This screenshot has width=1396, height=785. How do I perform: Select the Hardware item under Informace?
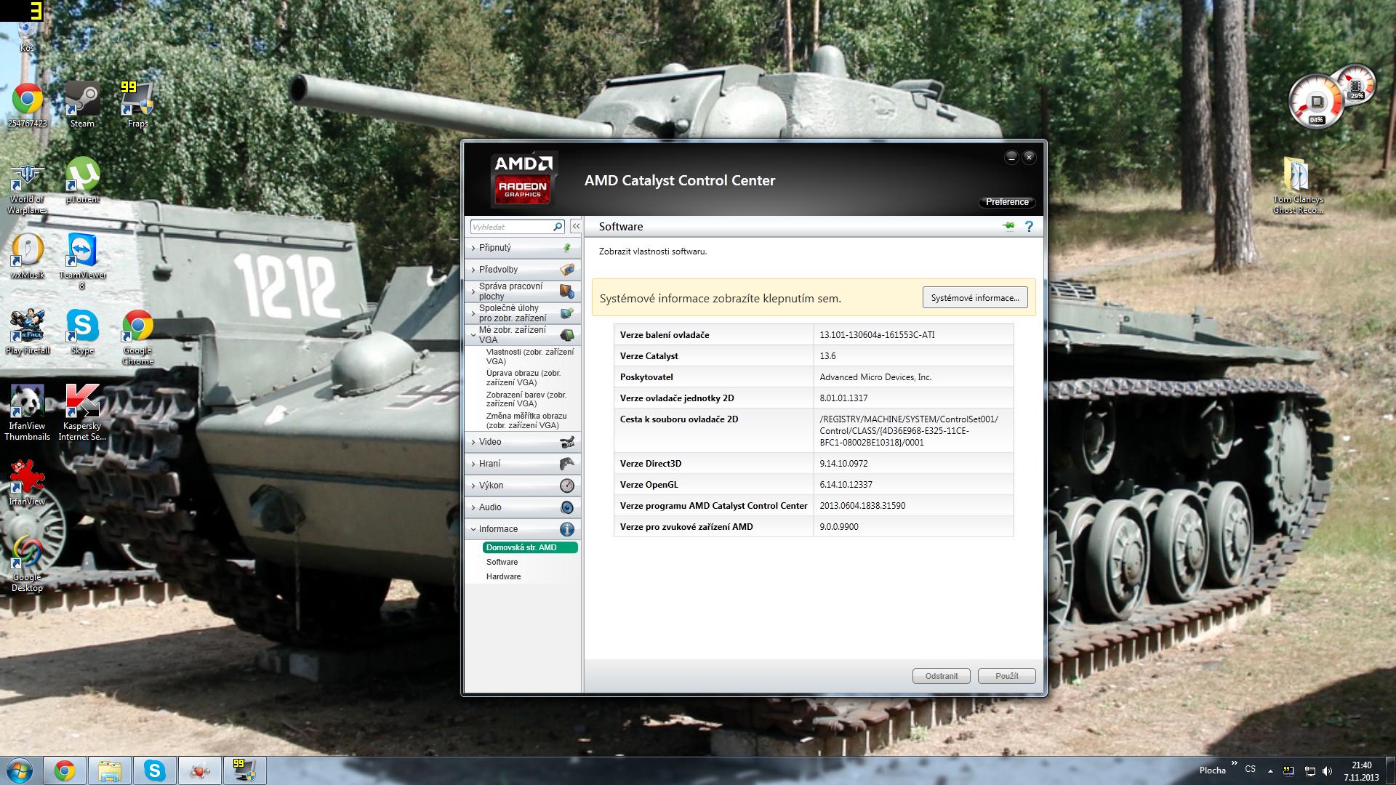coord(504,576)
